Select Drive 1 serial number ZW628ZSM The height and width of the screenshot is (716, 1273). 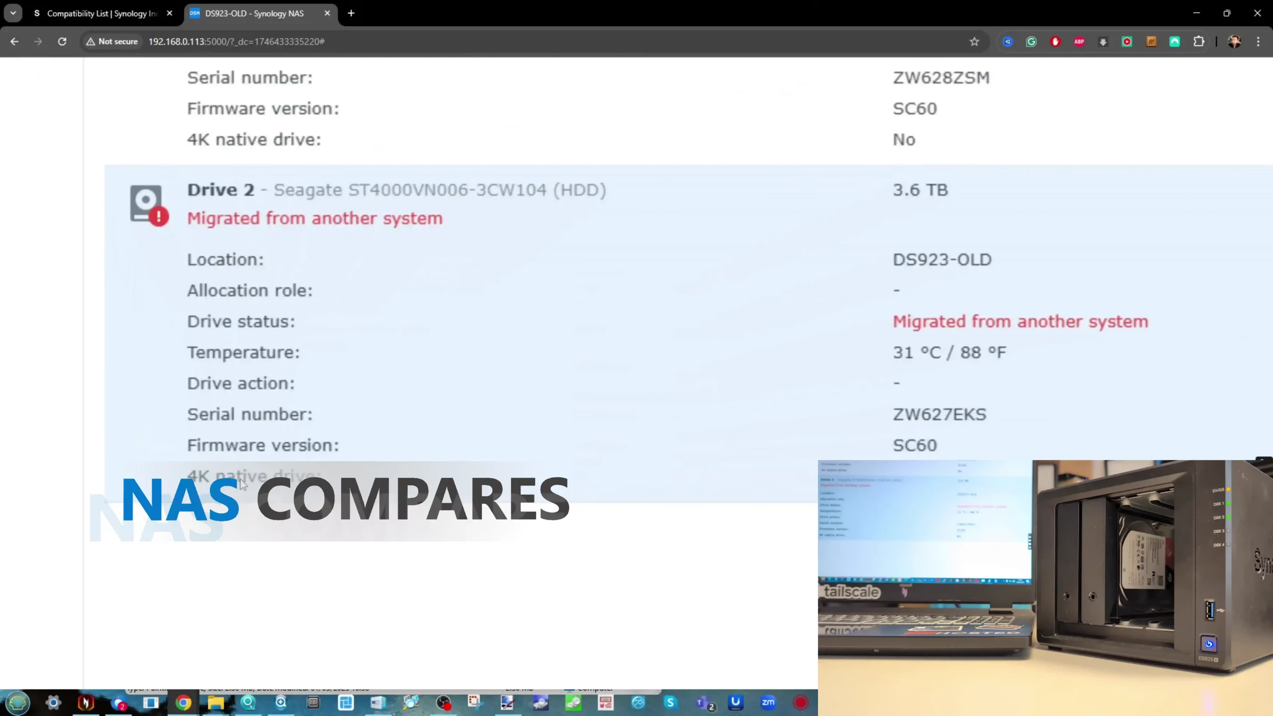coord(941,78)
